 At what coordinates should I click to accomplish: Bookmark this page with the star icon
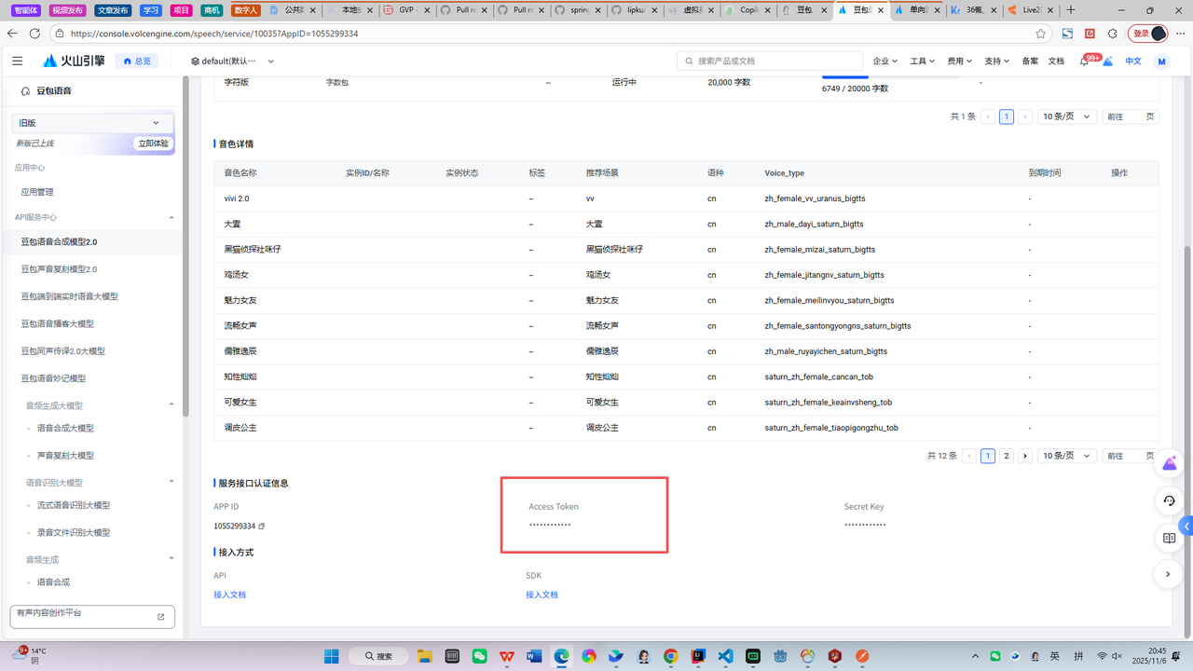point(1040,34)
